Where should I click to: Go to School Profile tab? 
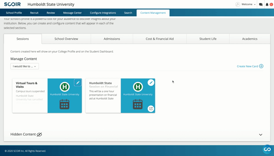[14, 13]
